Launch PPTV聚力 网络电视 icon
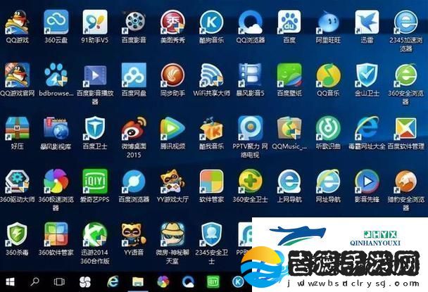The width and height of the screenshot is (428, 292). (x=251, y=128)
